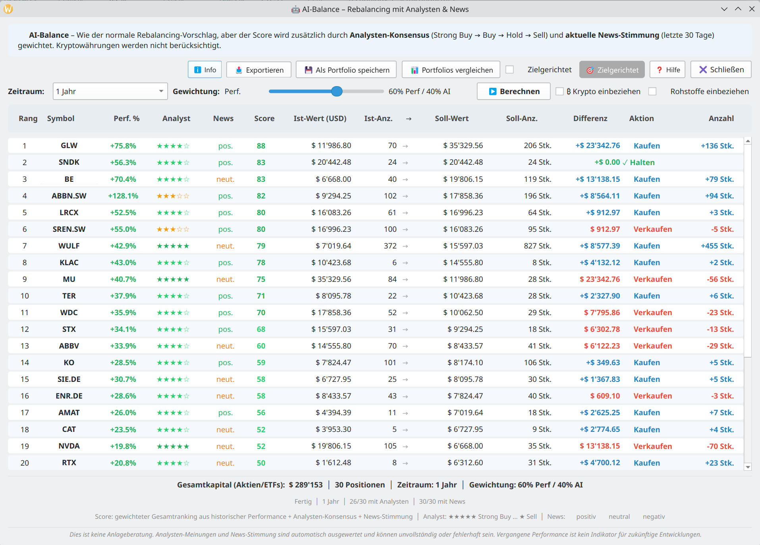Sort by the Symbol column header
This screenshot has width=760, height=545.
(x=61, y=118)
